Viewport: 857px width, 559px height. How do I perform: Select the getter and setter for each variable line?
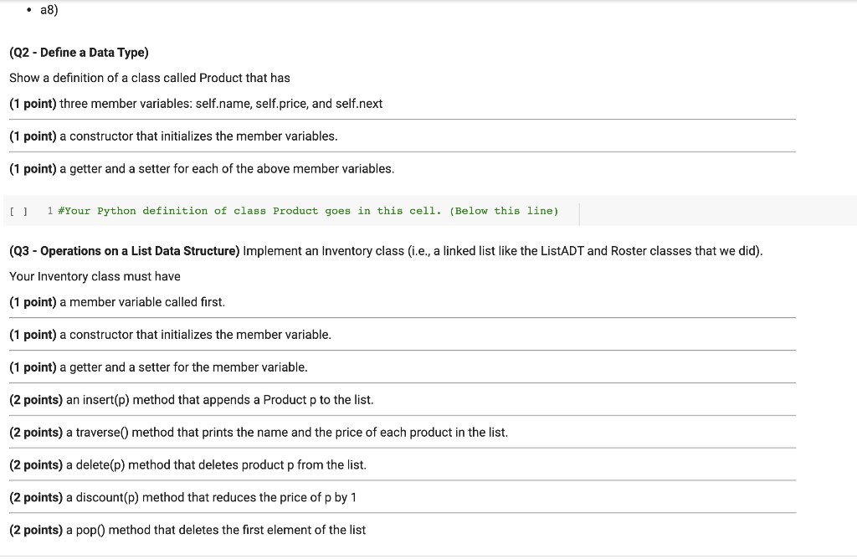click(202, 169)
